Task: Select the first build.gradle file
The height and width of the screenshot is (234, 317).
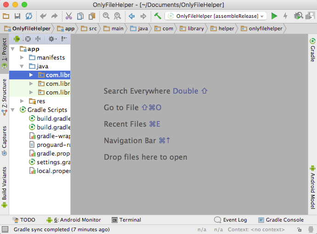Action: (50, 118)
